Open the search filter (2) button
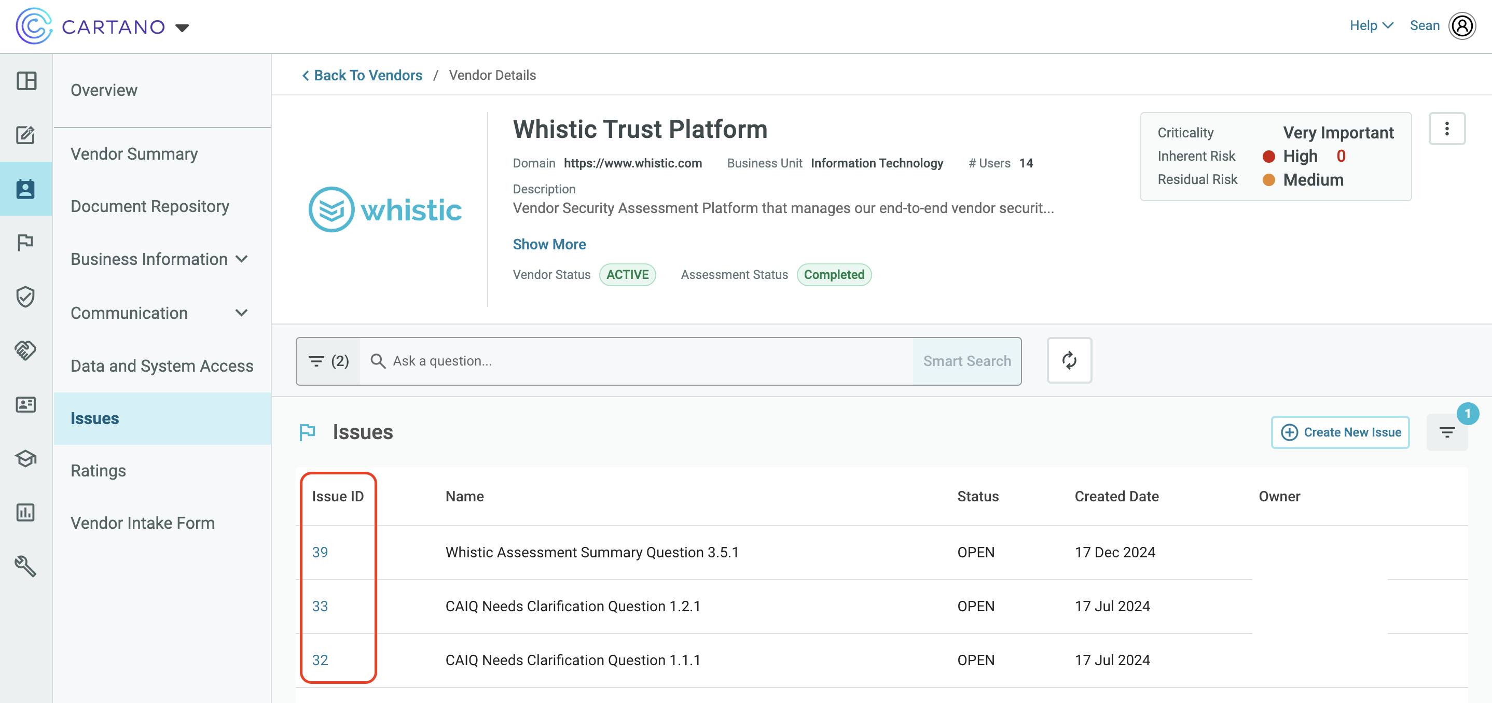The width and height of the screenshot is (1492, 703). pos(328,361)
